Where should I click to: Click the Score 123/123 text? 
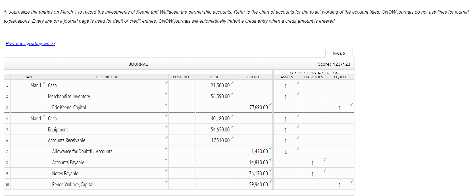(x=334, y=64)
